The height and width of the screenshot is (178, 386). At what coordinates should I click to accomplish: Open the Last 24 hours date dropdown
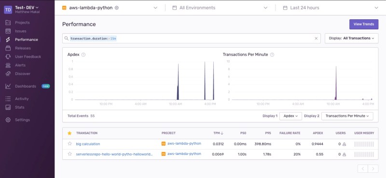[331, 8]
